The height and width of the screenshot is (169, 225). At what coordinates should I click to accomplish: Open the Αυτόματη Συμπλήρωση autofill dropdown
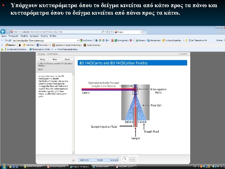[x=173, y=40]
